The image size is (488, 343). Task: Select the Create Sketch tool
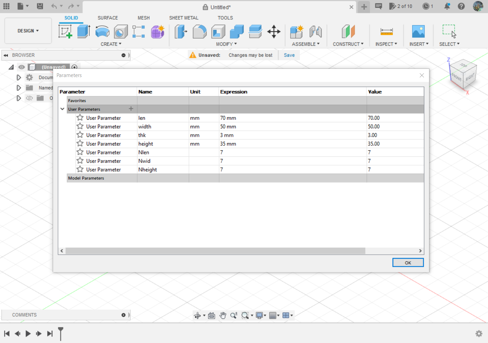pos(65,32)
